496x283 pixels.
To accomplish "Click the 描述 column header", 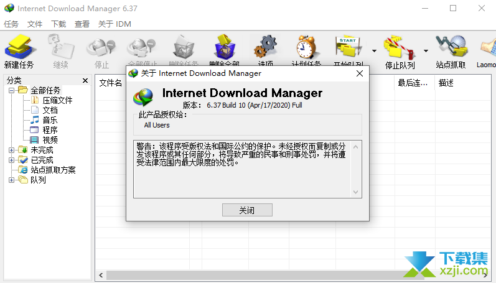I will point(446,83).
